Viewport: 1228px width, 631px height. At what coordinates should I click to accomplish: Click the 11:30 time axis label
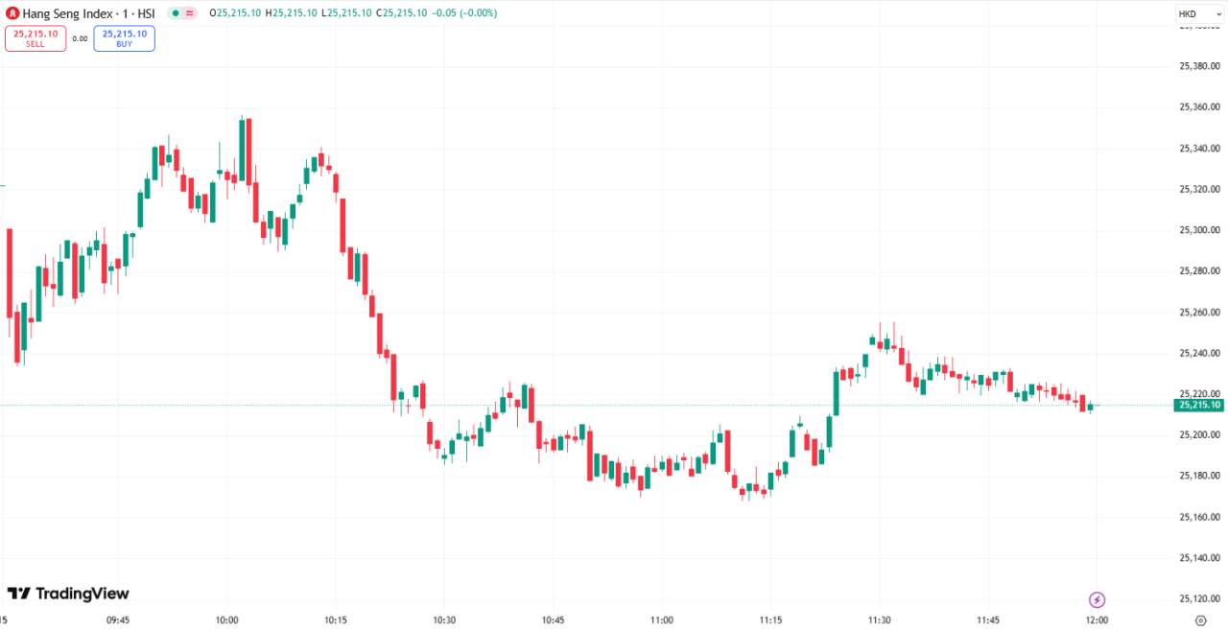coord(879,620)
